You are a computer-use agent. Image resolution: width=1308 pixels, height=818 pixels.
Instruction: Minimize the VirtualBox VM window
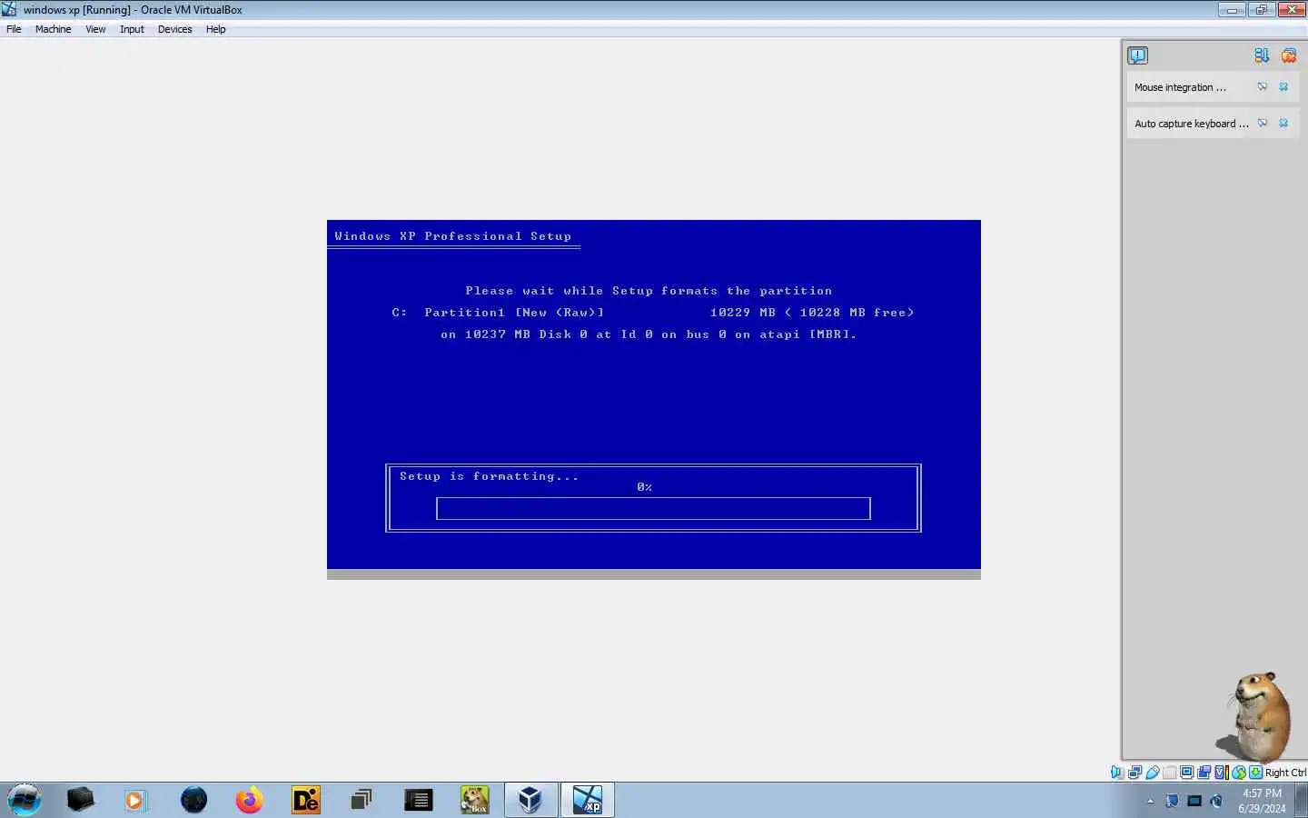pyautogui.click(x=1232, y=10)
